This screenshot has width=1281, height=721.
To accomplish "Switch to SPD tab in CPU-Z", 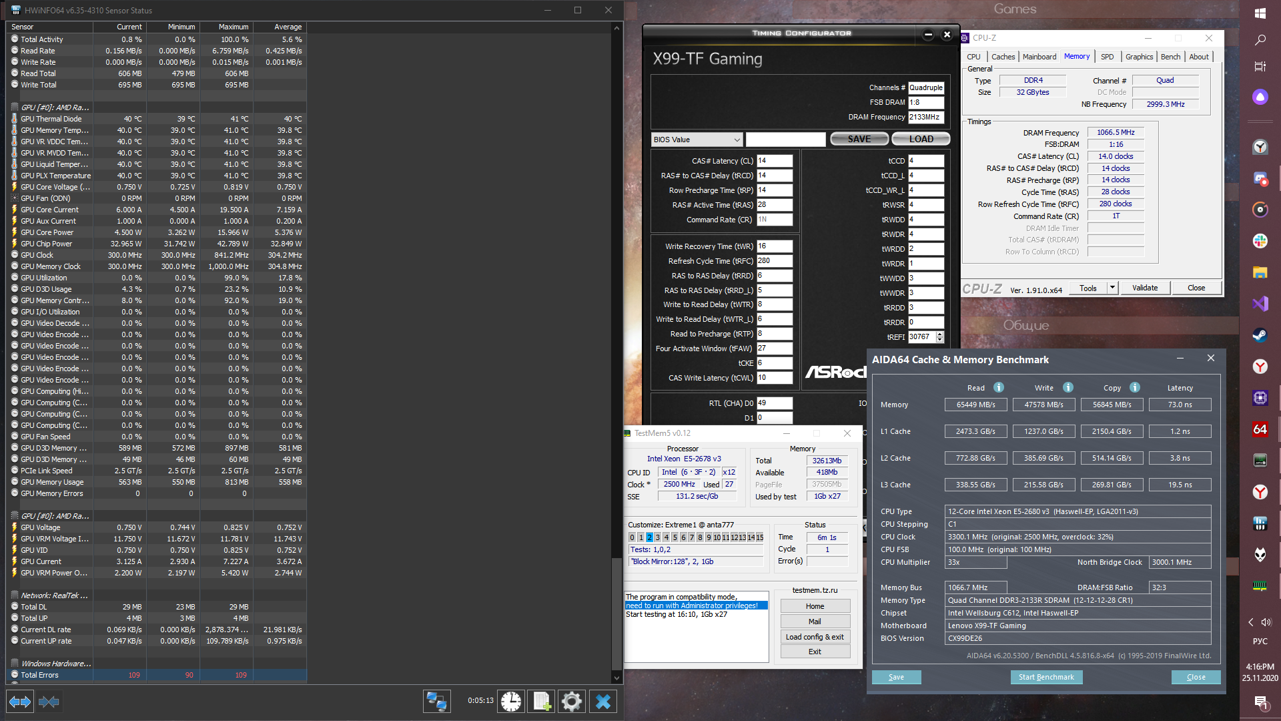I will click(1107, 57).
